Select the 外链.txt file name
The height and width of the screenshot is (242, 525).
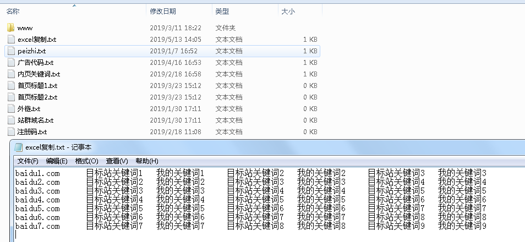pyautogui.click(x=29, y=108)
